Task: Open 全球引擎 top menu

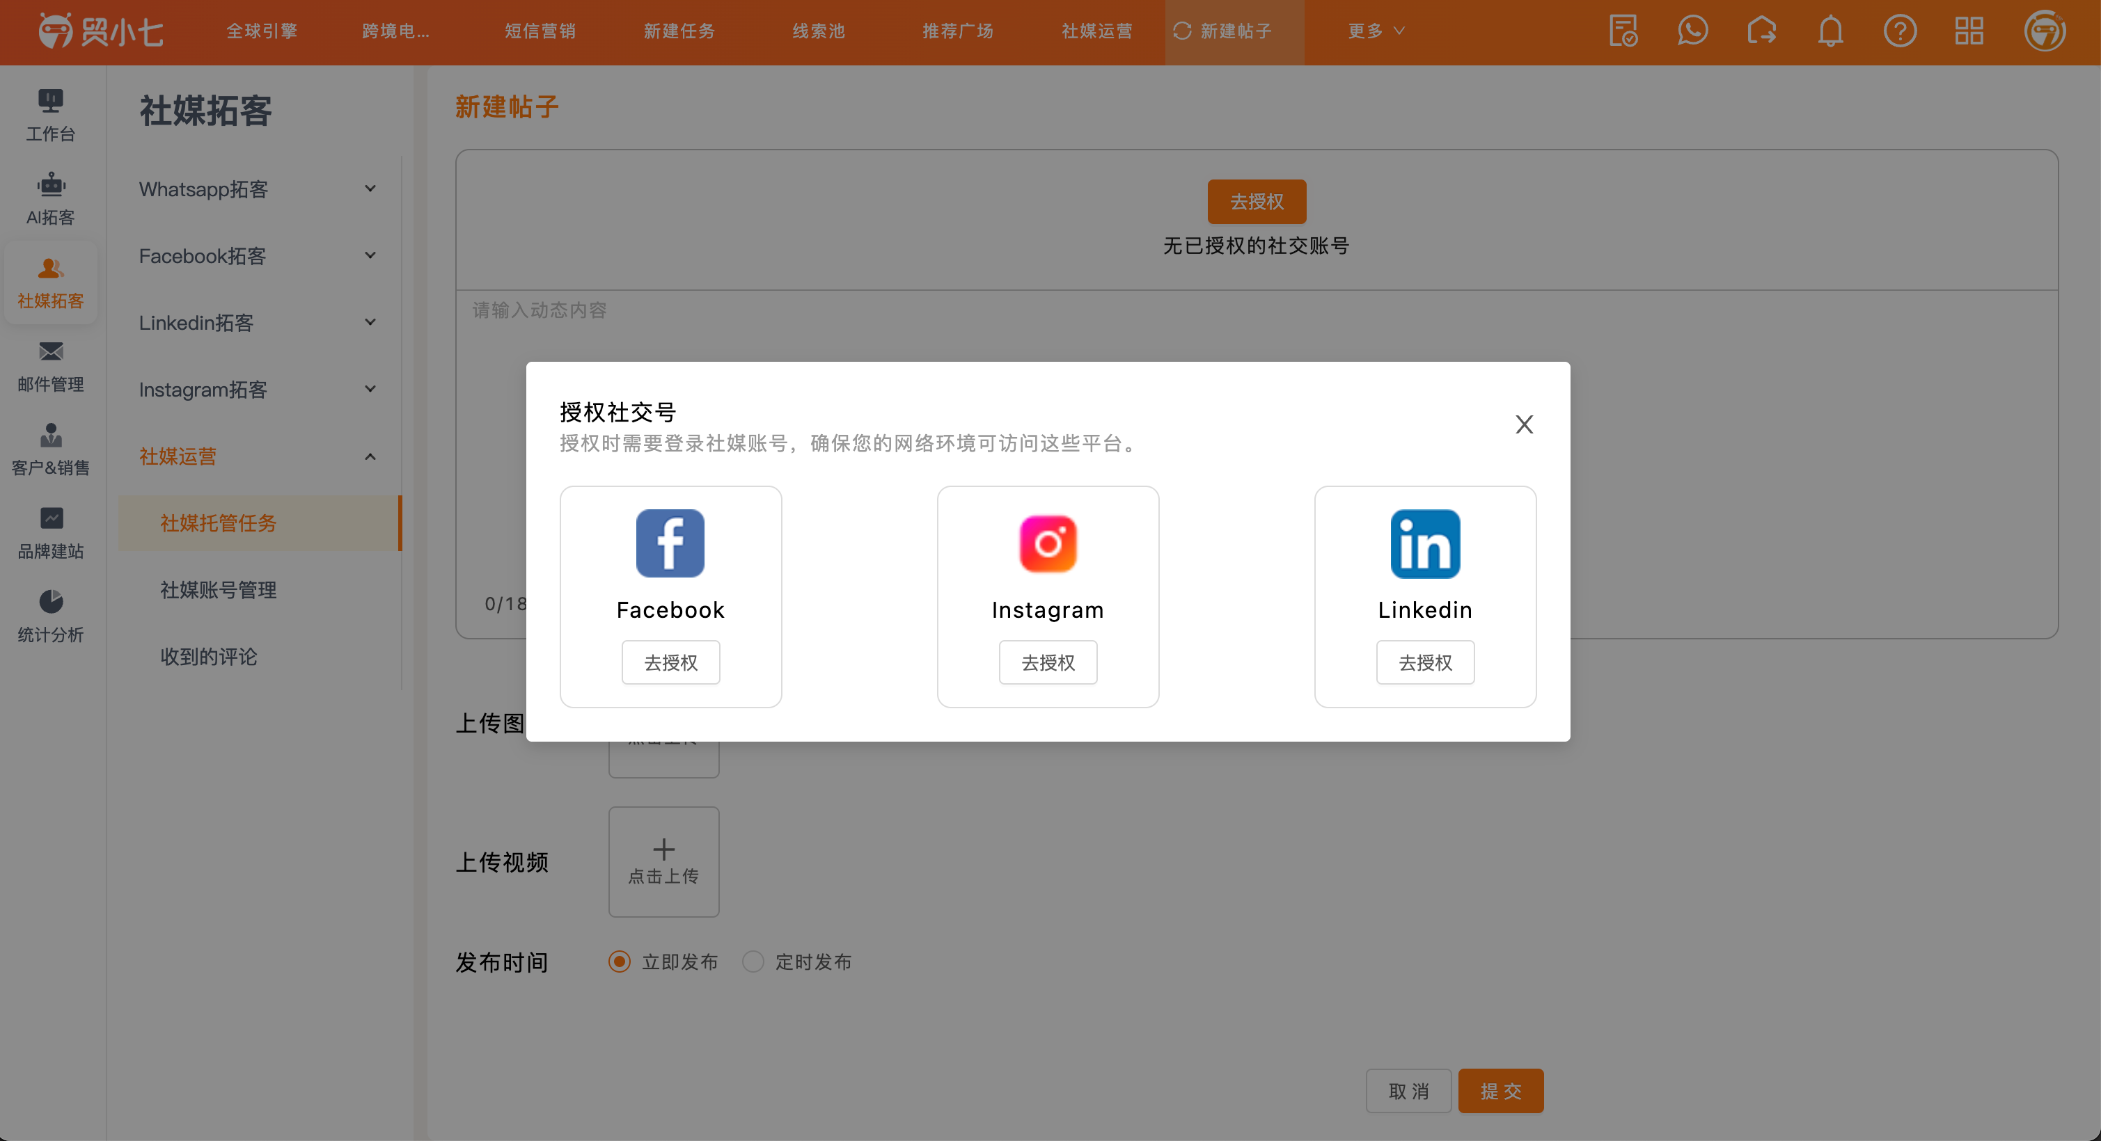Action: coord(261,31)
